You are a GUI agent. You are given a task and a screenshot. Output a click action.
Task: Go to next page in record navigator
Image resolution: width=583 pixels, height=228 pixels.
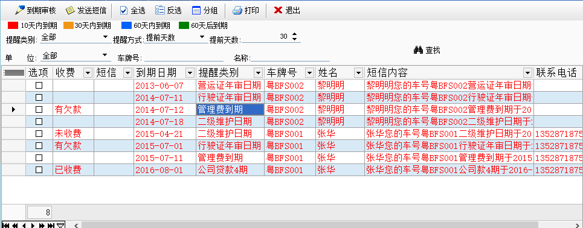click(42, 226)
